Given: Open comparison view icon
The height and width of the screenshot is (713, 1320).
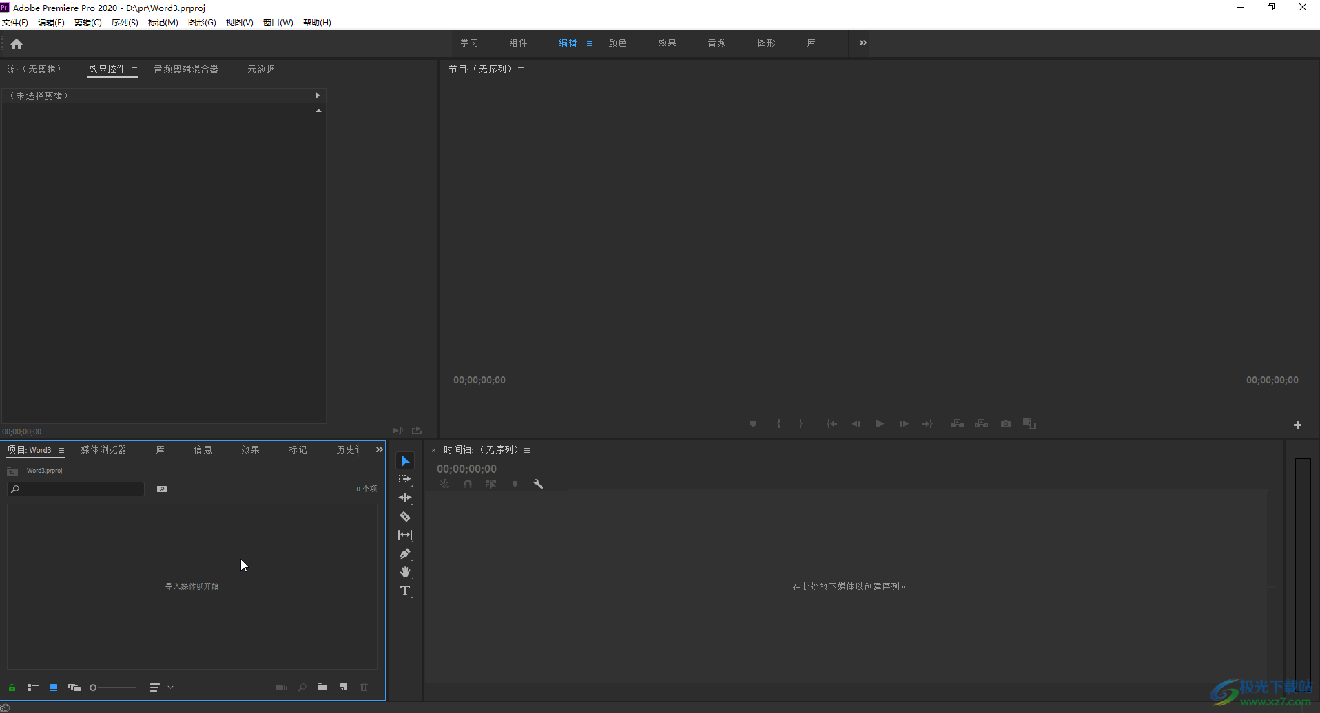Looking at the screenshot, I should click(1030, 424).
